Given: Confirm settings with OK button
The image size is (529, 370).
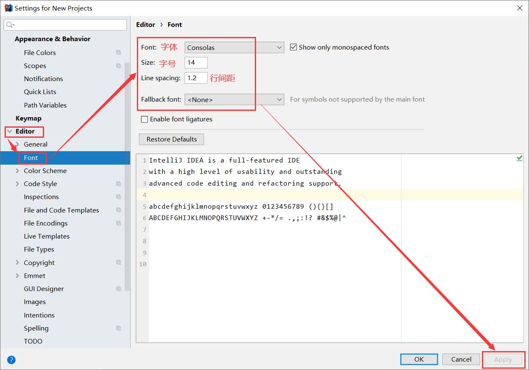Looking at the screenshot, I should click(419, 359).
